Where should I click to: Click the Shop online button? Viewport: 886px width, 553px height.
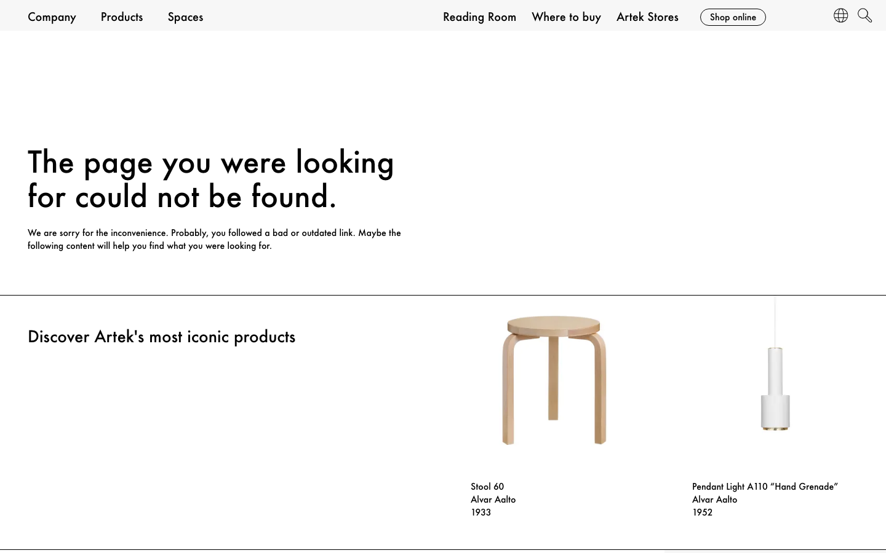[733, 17]
